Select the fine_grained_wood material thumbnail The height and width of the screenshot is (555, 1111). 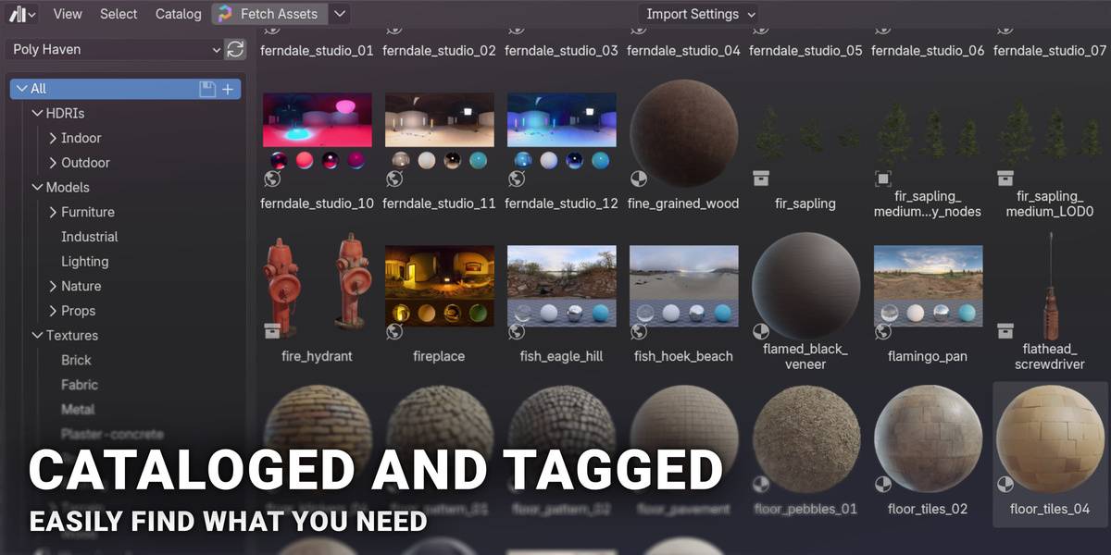coord(684,133)
